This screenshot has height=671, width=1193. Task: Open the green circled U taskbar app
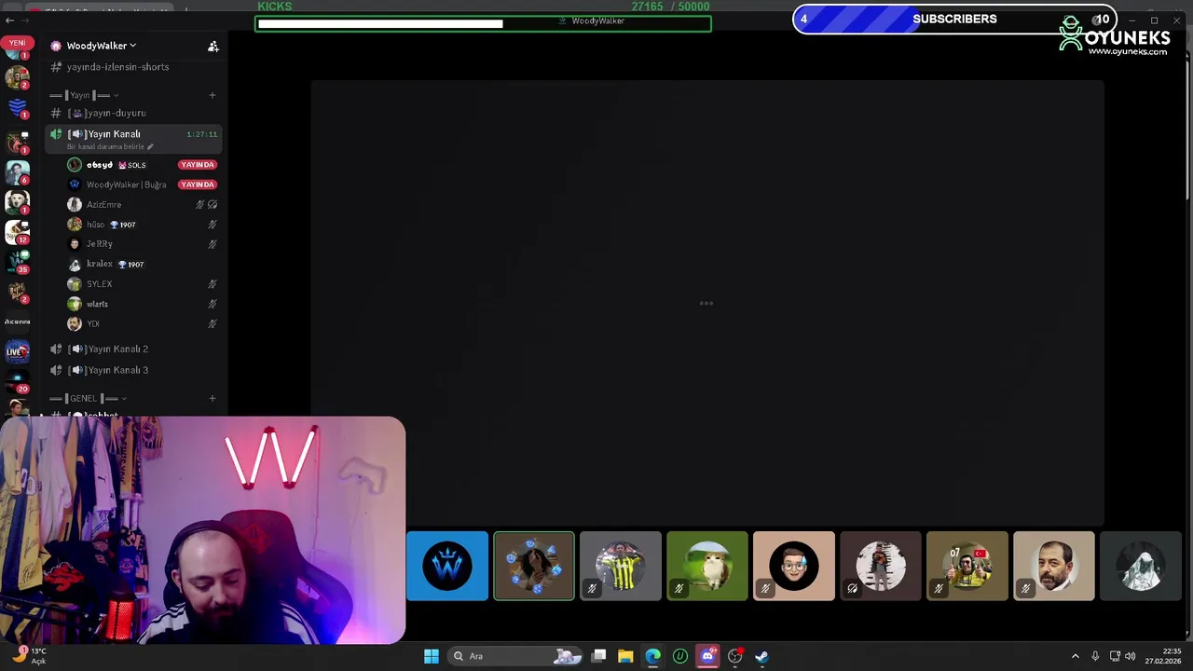pyautogui.click(x=680, y=656)
